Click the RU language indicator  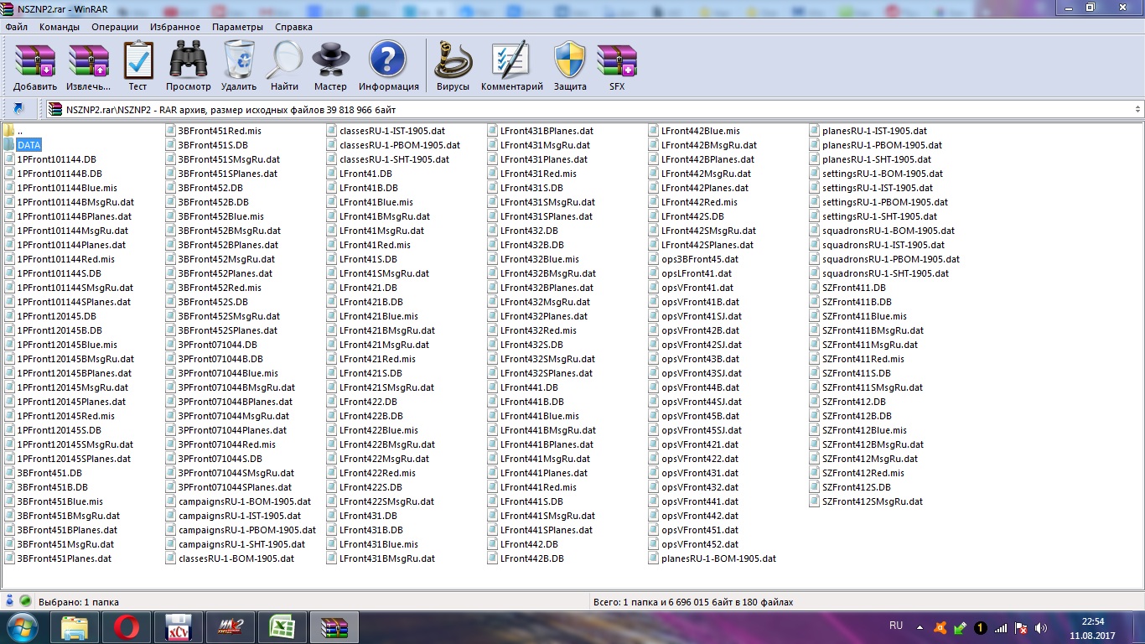pyautogui.click(x=896, y=626)
